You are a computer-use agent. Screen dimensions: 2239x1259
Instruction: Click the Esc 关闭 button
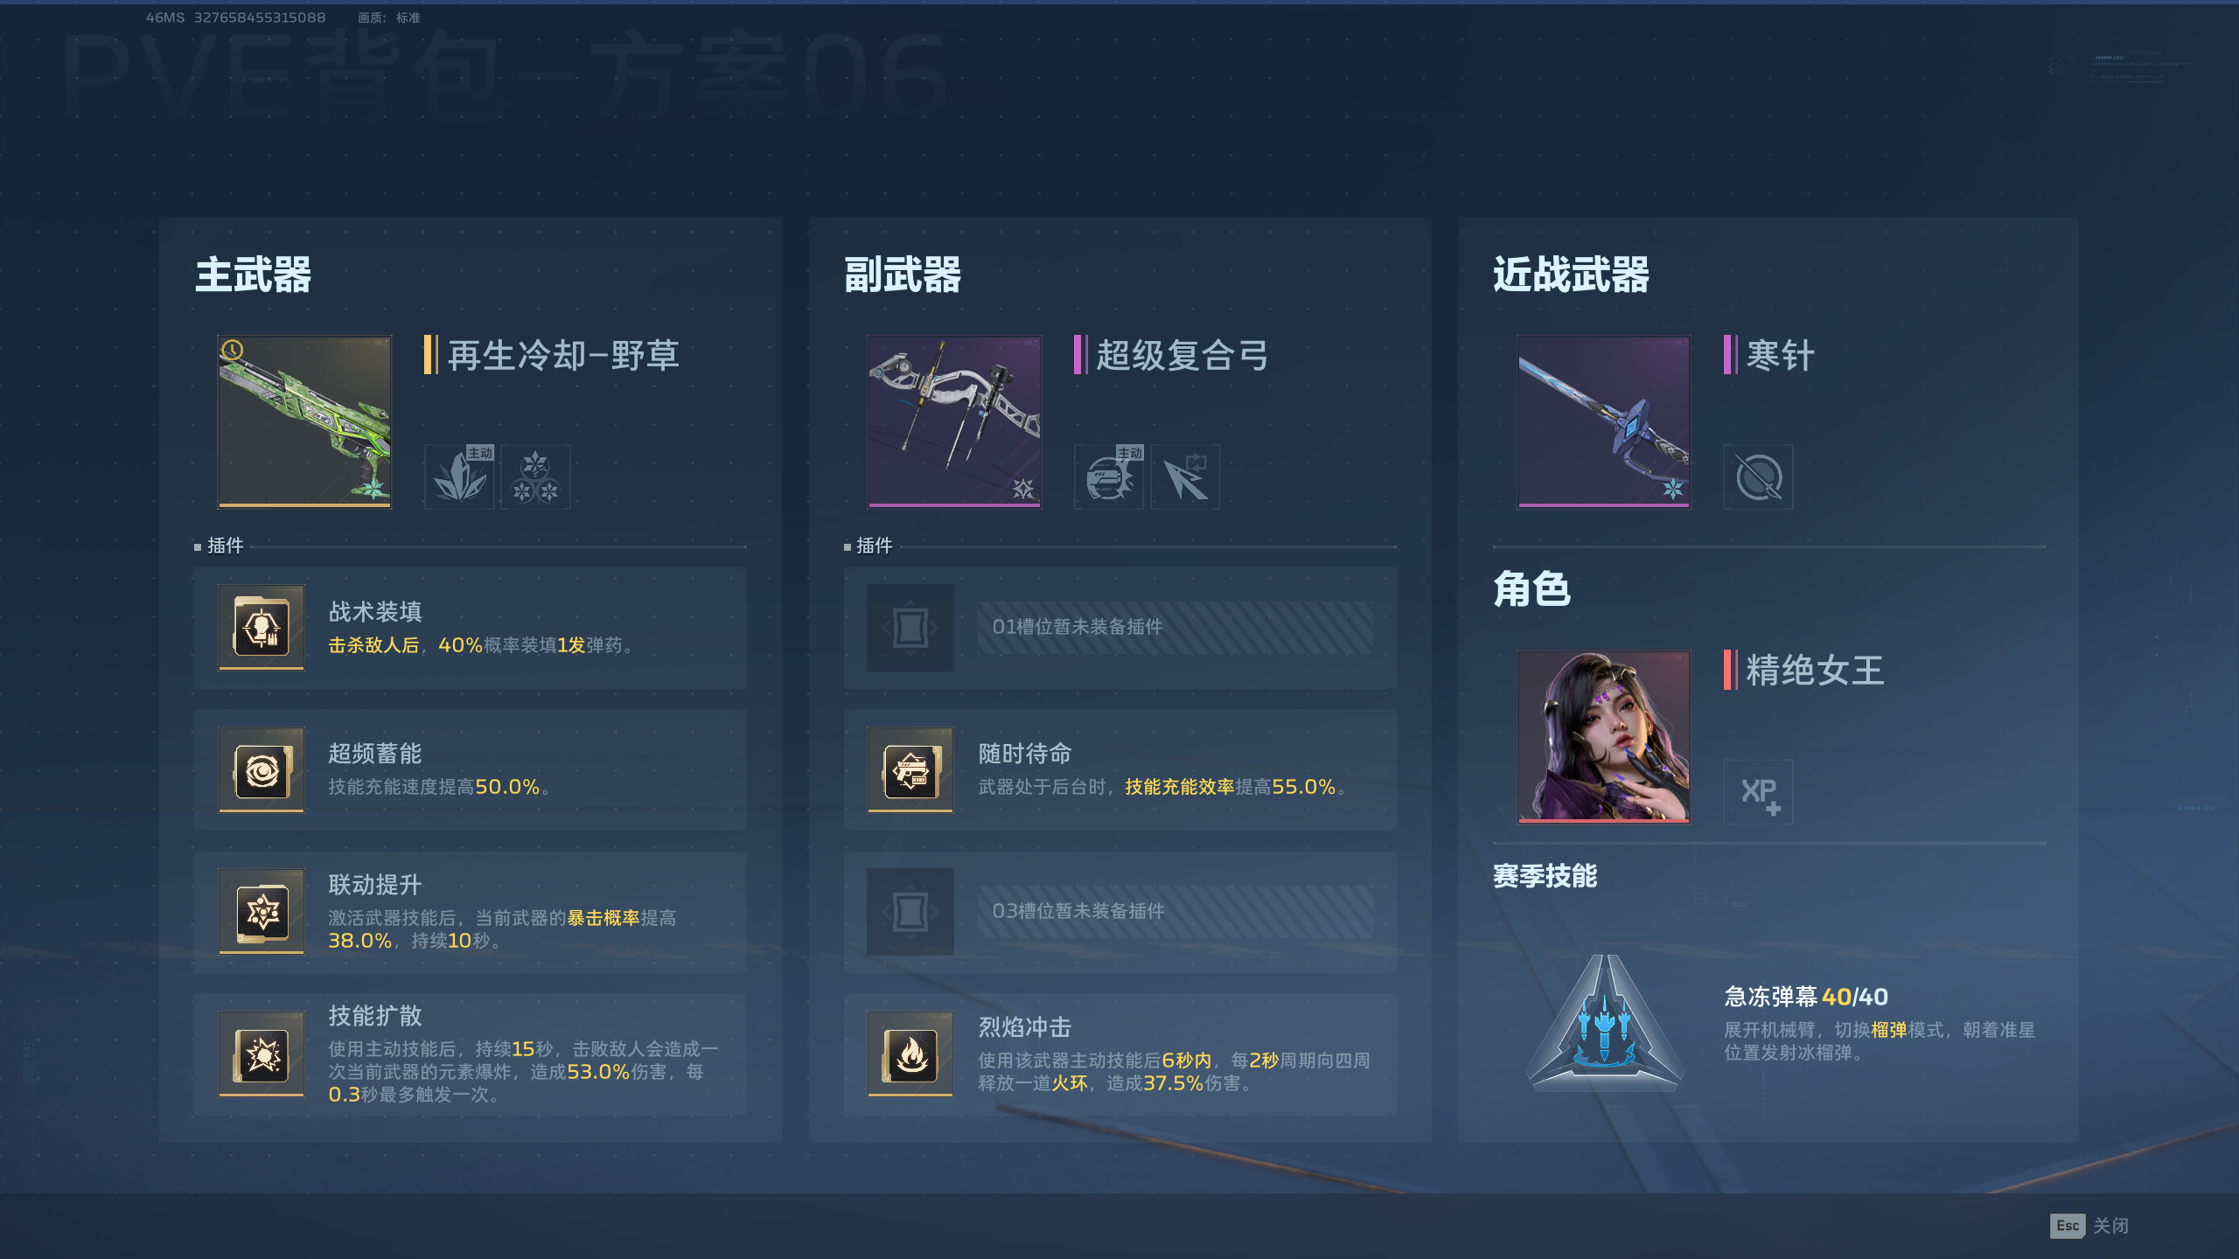pos(2089,1226)
